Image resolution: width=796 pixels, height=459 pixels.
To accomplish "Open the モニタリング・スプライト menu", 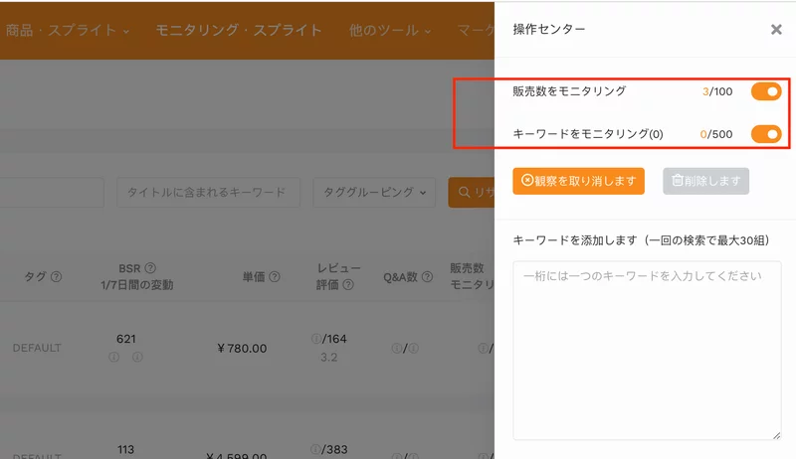I will 239,31.
